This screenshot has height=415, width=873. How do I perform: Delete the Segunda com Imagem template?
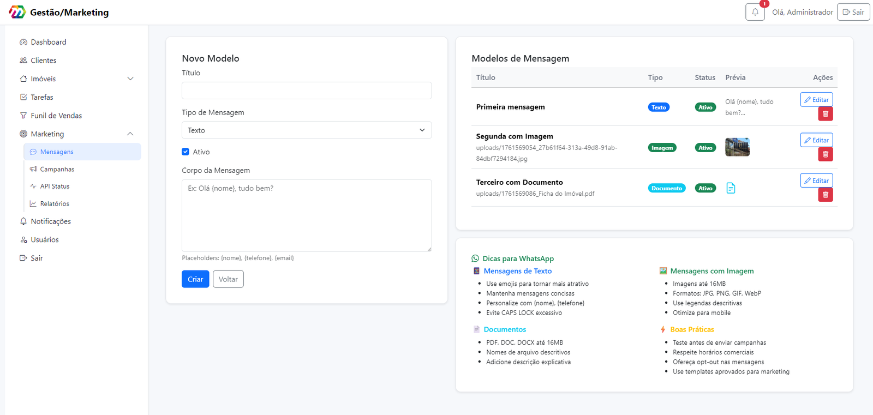pos(825,154)
